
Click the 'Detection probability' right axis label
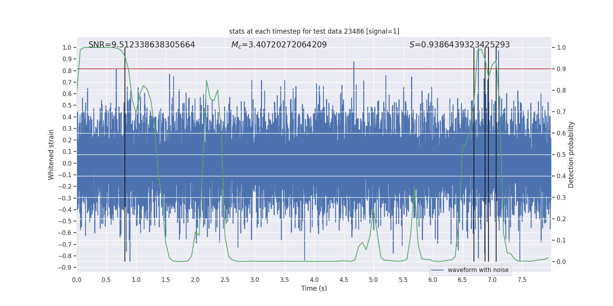pos(571,155)
